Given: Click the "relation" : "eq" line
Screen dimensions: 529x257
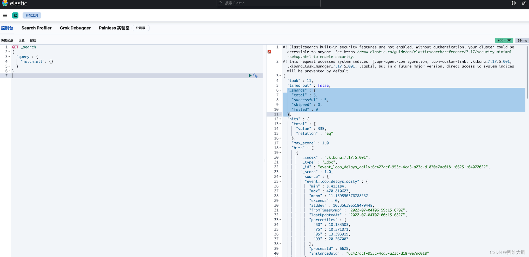Looking at the screenshot, I should (314, 133).
